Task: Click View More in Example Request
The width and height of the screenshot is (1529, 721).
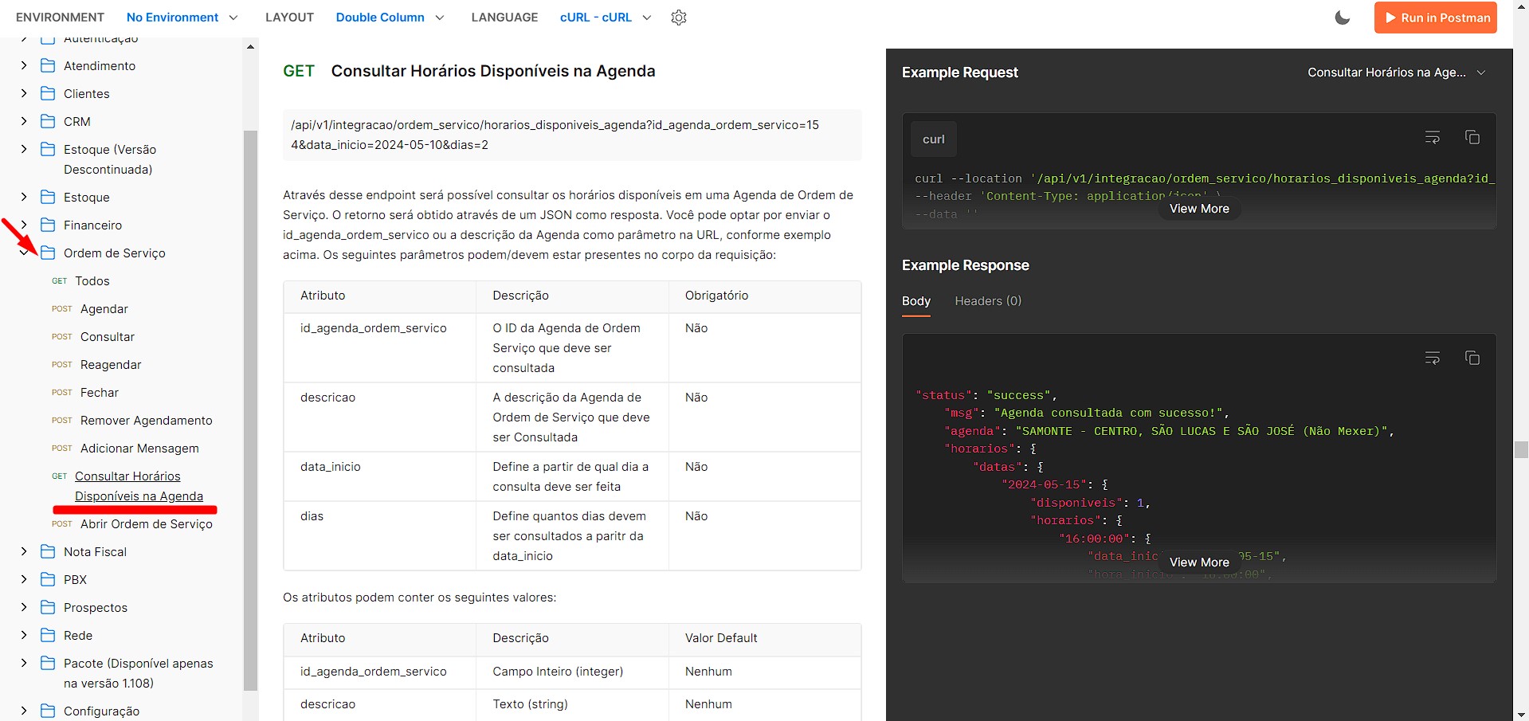Action: 1199,209
